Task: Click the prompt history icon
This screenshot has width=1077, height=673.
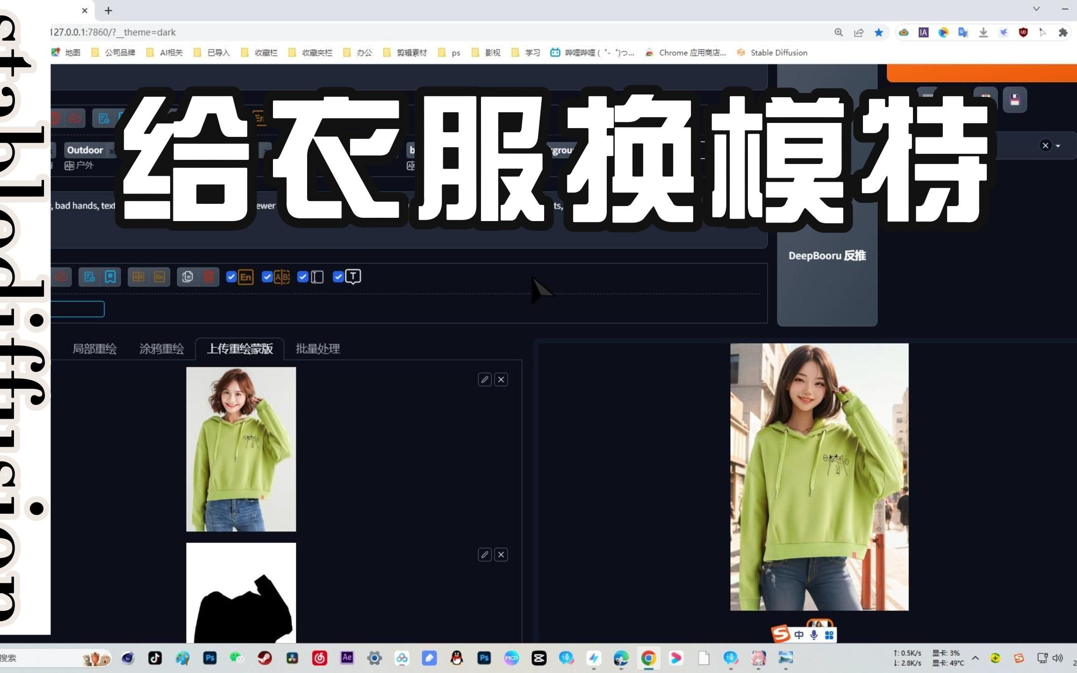Action: [x=89, y=277]
